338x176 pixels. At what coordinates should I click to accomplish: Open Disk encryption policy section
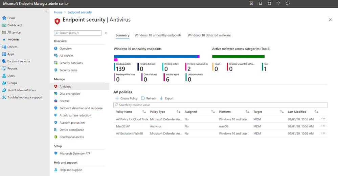70,94
